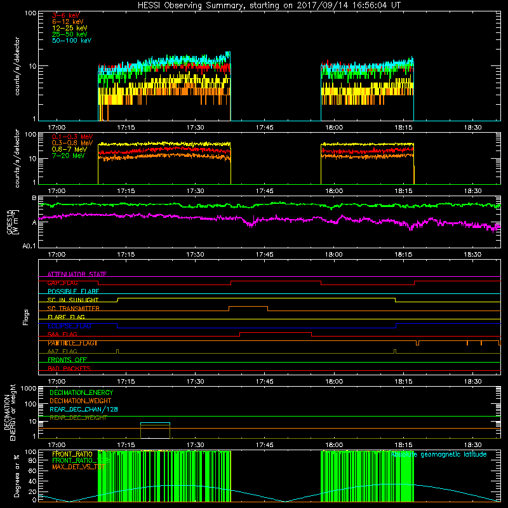Select the BAD_PACKETS flag label

coord(69,368)
